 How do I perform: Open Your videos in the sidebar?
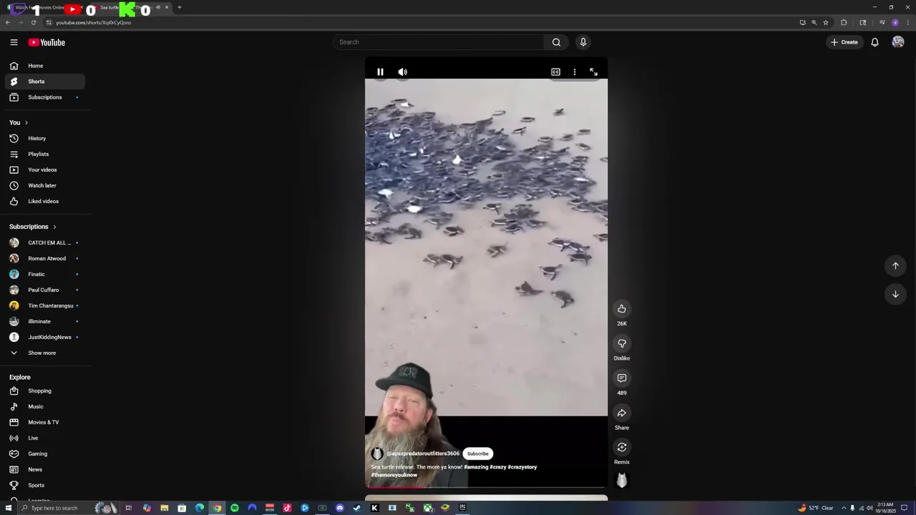pos(45,170)
